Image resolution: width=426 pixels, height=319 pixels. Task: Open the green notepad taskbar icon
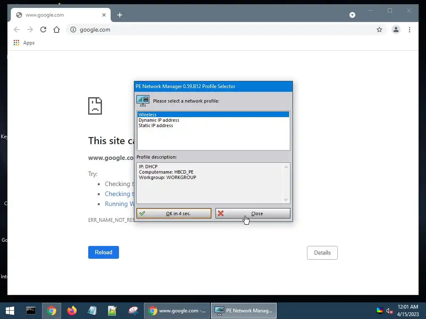(112, 311)
